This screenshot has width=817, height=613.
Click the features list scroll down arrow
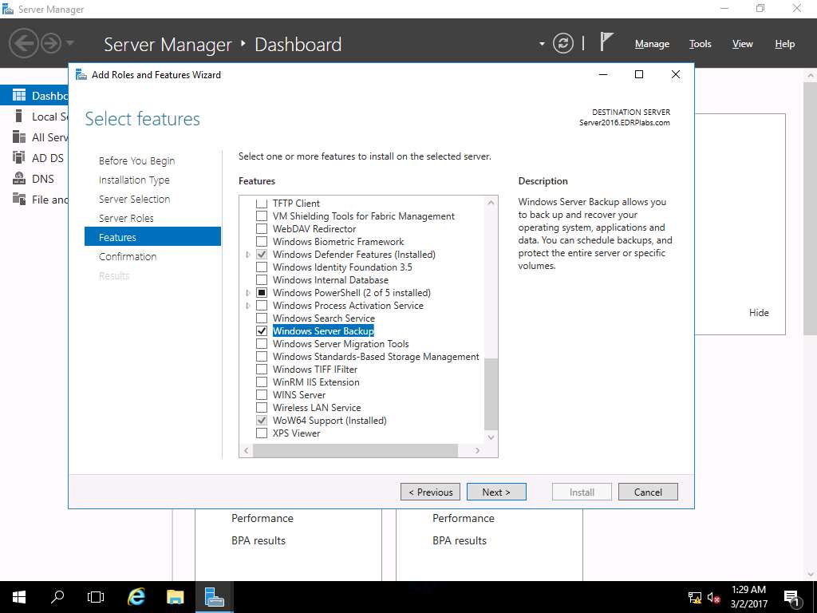click(491, 437)
